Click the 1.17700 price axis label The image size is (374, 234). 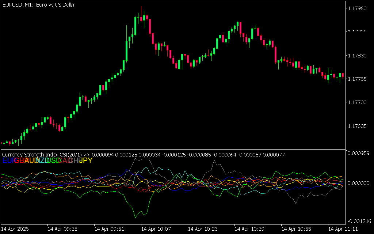tap(359, 103)
